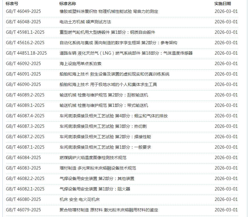Viewport: 251px width, 217px height.
Task: Click 气焊设备用安全装置 第2部分：其他装置
Action: (x=97, y=178)
